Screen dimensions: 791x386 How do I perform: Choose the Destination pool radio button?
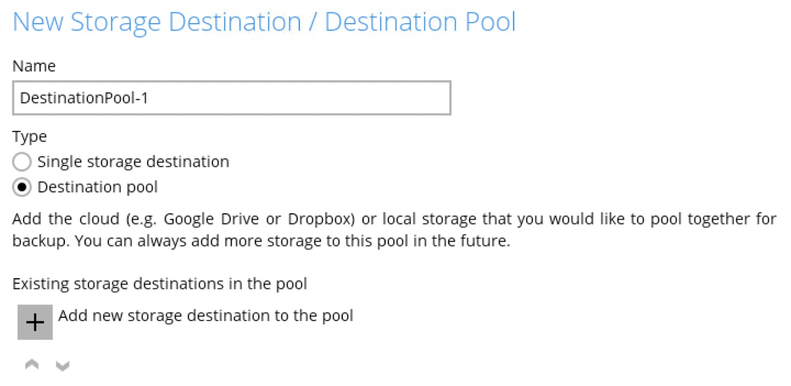pos(21,188)
